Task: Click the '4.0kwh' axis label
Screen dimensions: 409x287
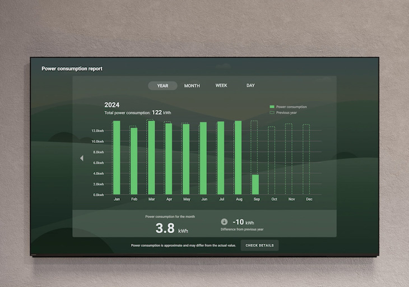Action: tap(99, 174)
